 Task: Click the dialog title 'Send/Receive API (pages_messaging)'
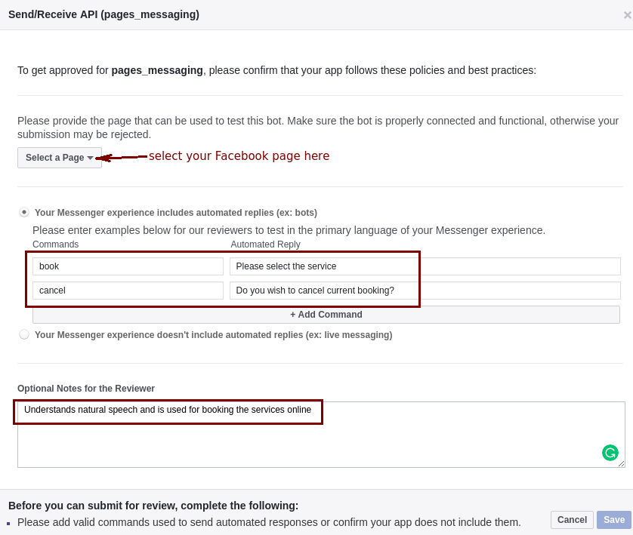point(103,14)
